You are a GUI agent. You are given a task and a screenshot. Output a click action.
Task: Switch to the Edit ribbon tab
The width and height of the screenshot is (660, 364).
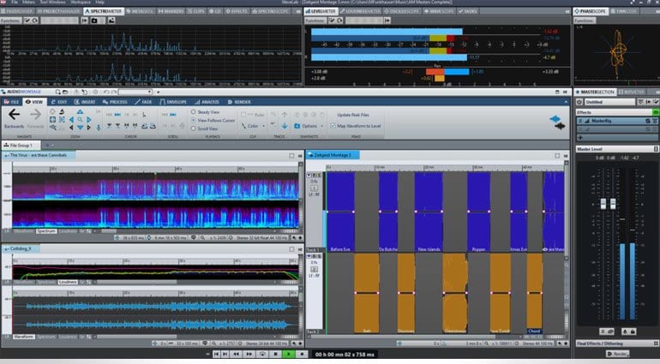[x=59, y=102]
